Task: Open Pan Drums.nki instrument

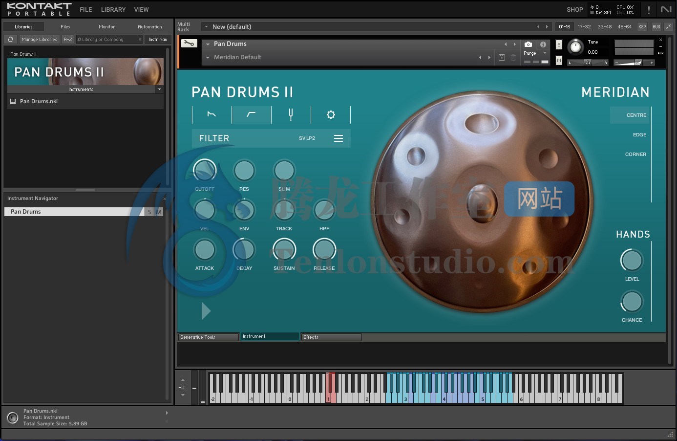Action: click(x=85, y=101)
